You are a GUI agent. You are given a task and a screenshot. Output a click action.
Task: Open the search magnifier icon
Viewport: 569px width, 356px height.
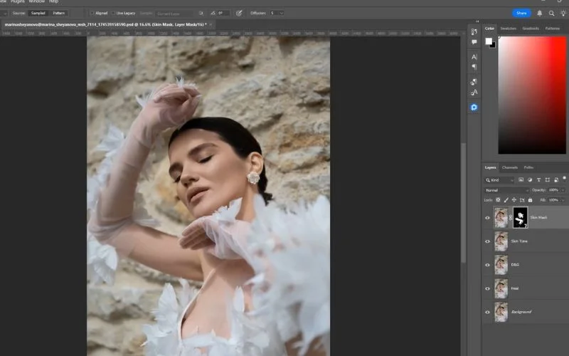551,13
